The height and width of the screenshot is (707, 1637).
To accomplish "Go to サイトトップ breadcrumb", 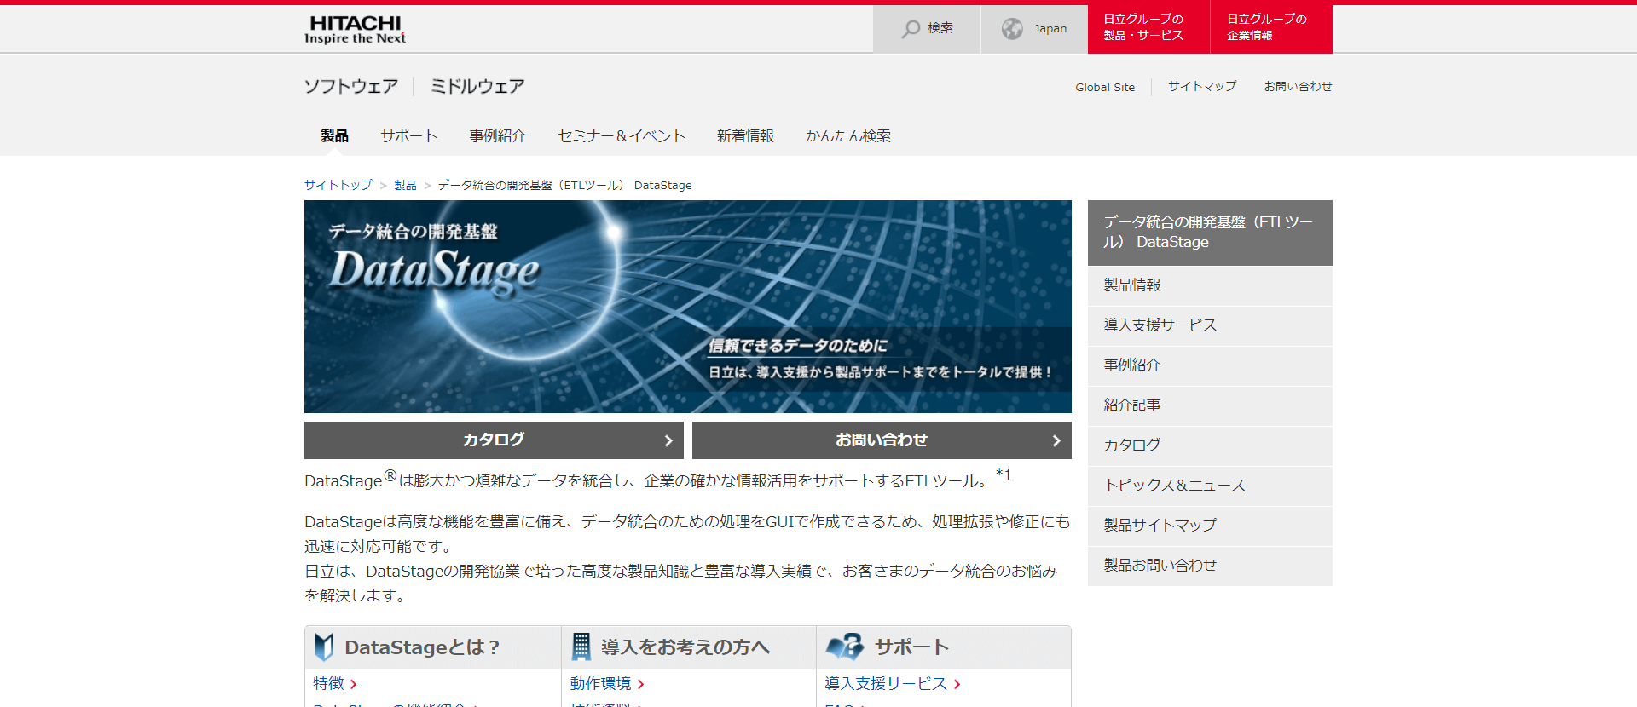I will click(x=338, y=185).
